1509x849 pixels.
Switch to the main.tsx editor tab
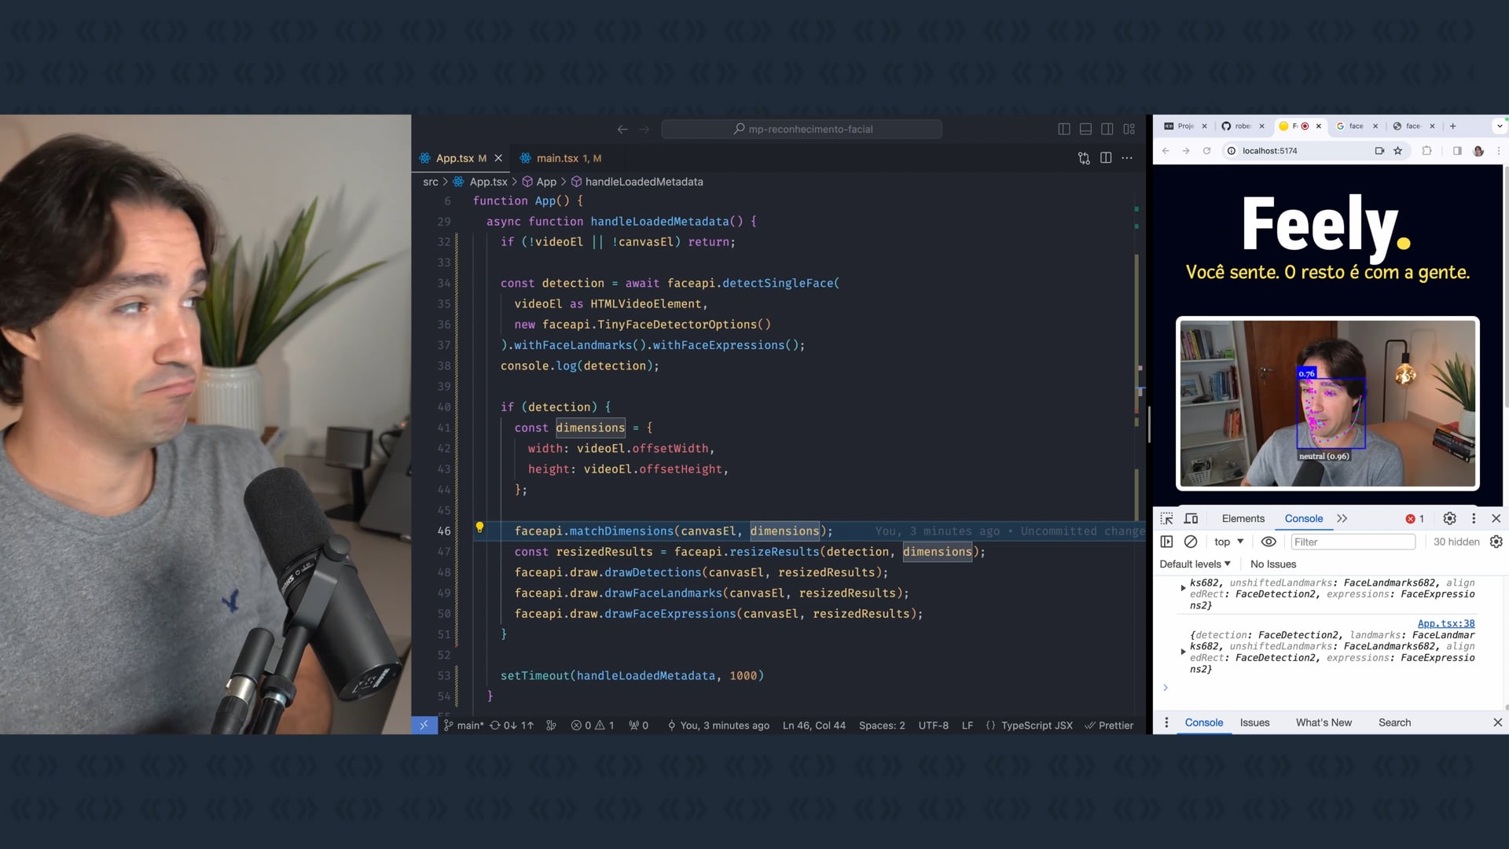[557, 158]
